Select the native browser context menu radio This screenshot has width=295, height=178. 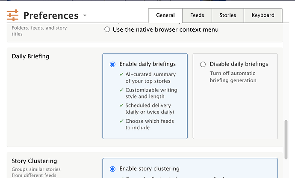(107, 30)
